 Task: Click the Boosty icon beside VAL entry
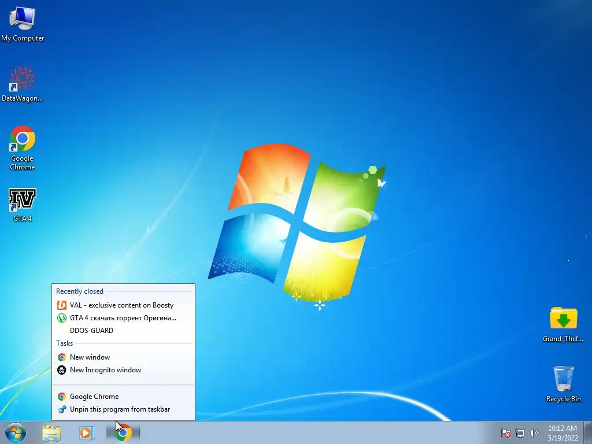pyautogui.click(x=61, y=305)
